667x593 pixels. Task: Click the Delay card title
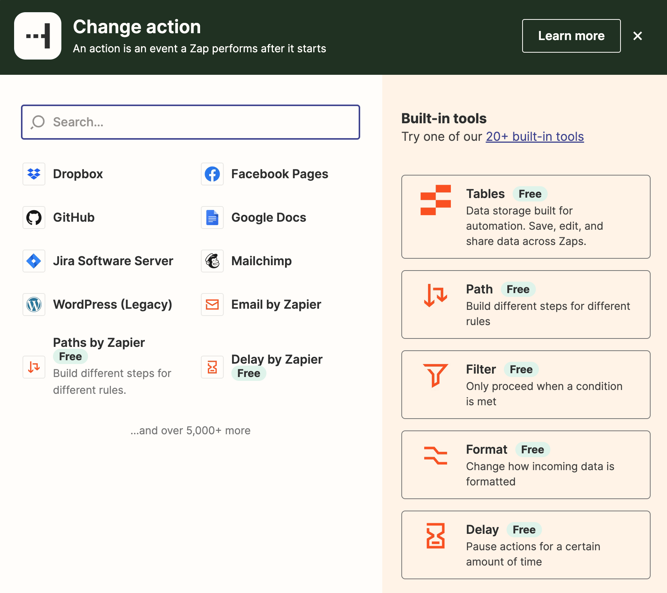(x=482, y=530)
